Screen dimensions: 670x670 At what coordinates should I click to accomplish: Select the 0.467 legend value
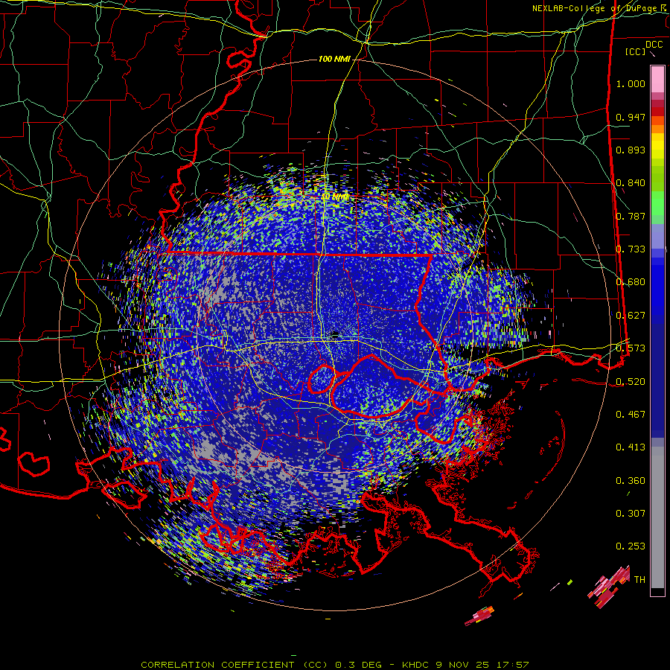(x=631, y=415)
